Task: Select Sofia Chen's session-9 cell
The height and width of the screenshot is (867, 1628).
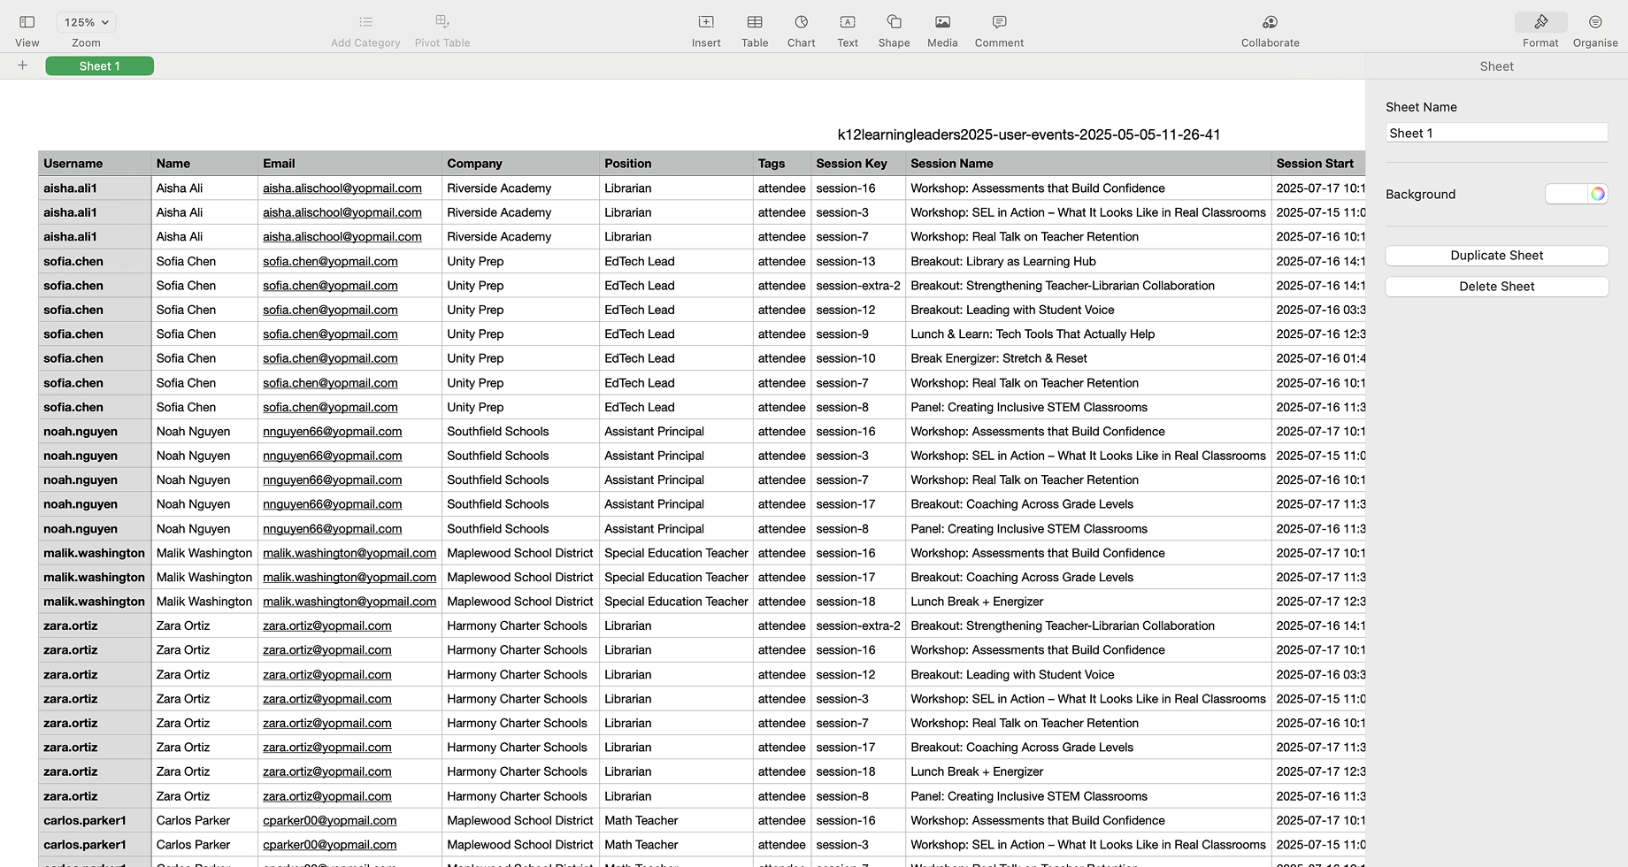Action: [x=858, y=334]
